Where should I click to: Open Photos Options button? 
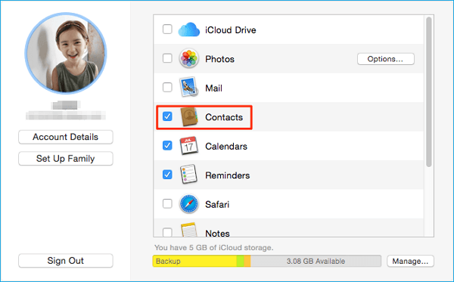[x=386, y=59]
